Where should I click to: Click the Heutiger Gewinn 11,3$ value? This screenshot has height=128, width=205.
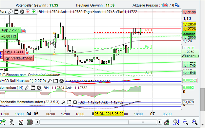pos(110,5)
